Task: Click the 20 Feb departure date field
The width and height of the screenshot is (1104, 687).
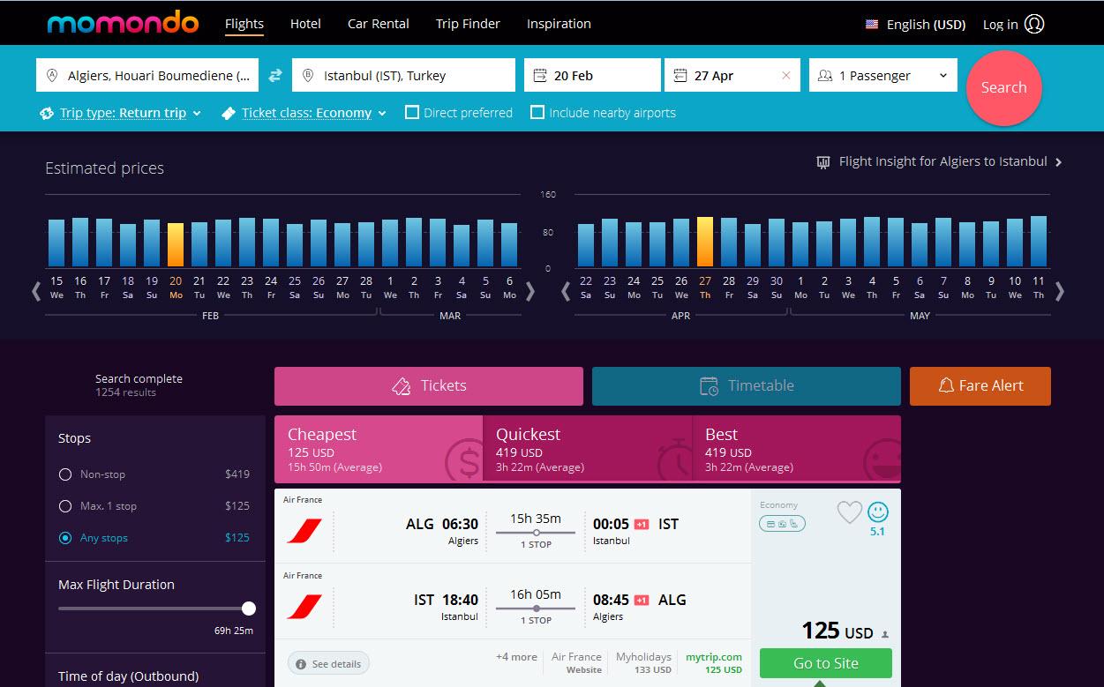Action: (592, 76)
